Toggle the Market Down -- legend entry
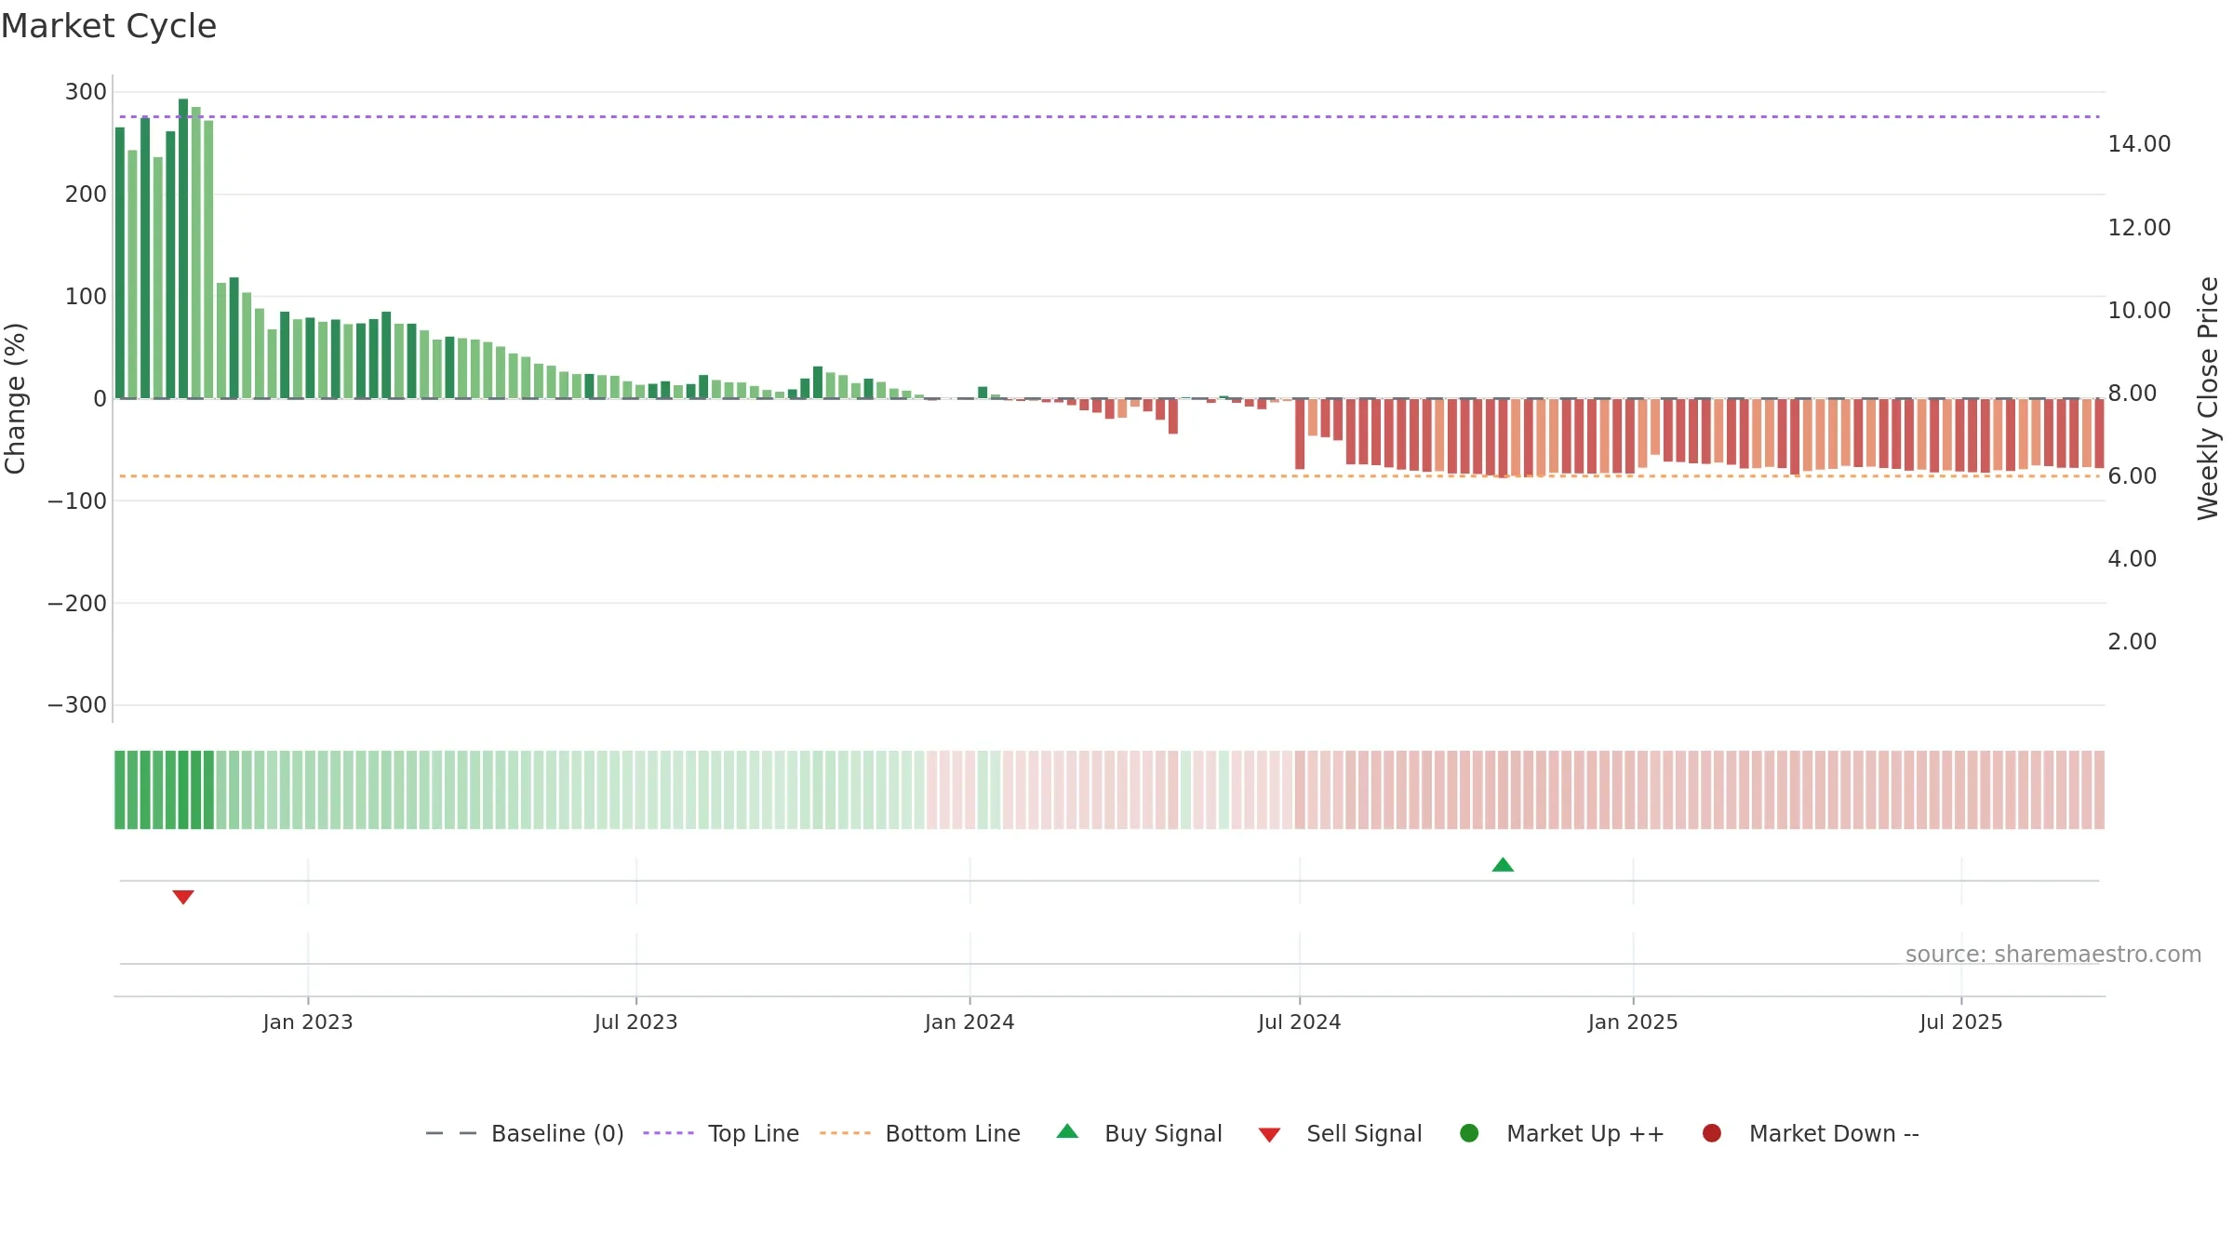The width and height of the screenshot is (2233, 1256). [x=1811, y=1133]
